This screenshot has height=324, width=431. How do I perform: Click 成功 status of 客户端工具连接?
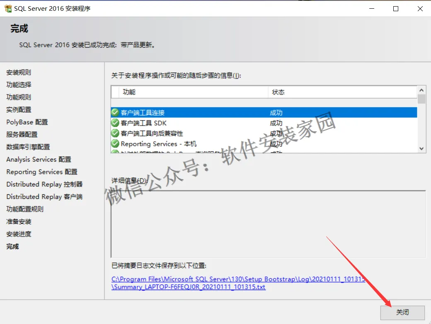click(x=276, y=113)
